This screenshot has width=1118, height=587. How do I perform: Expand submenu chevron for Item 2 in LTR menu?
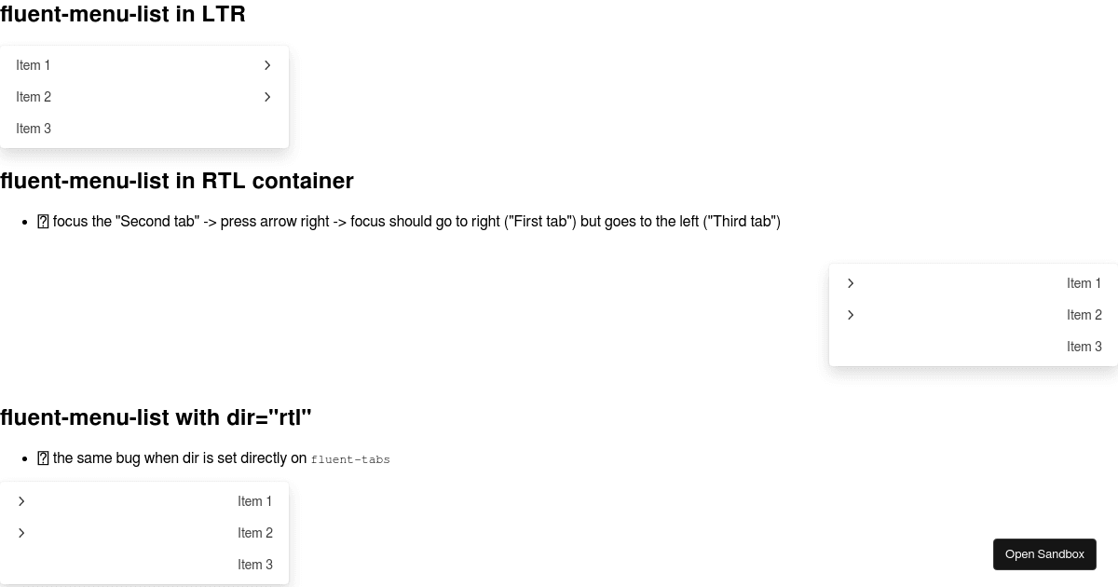[267, 97]
